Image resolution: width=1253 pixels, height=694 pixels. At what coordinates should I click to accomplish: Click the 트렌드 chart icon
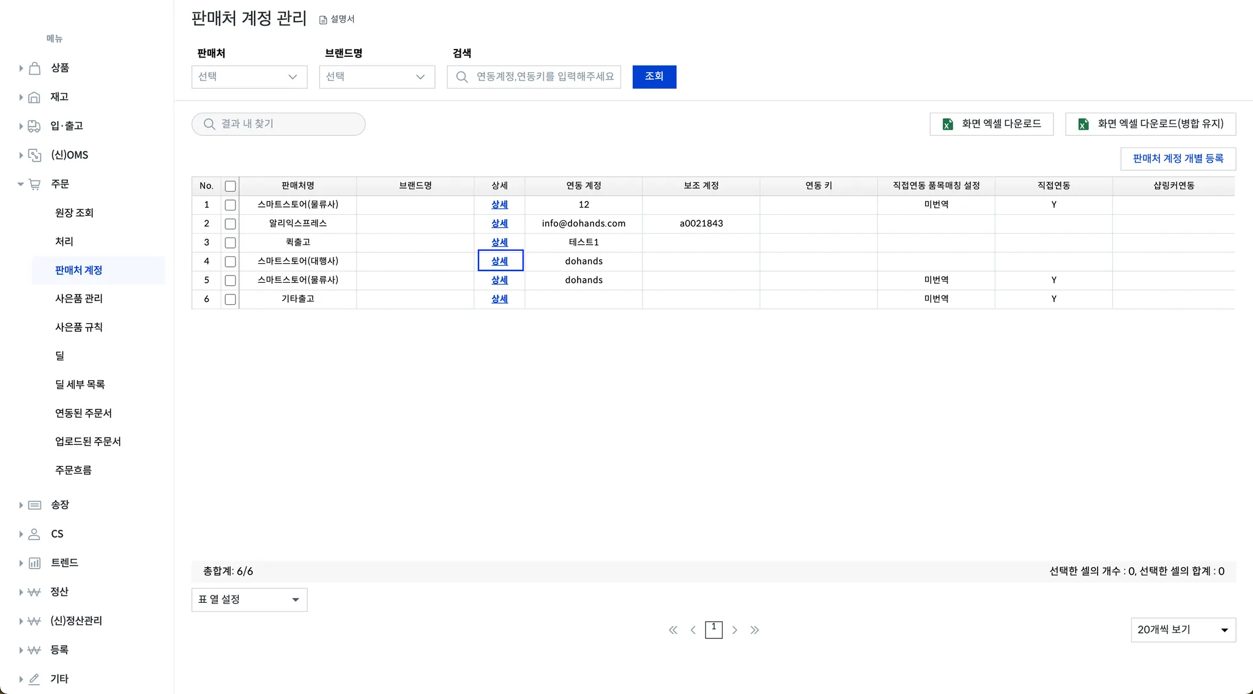pos(35,563)
